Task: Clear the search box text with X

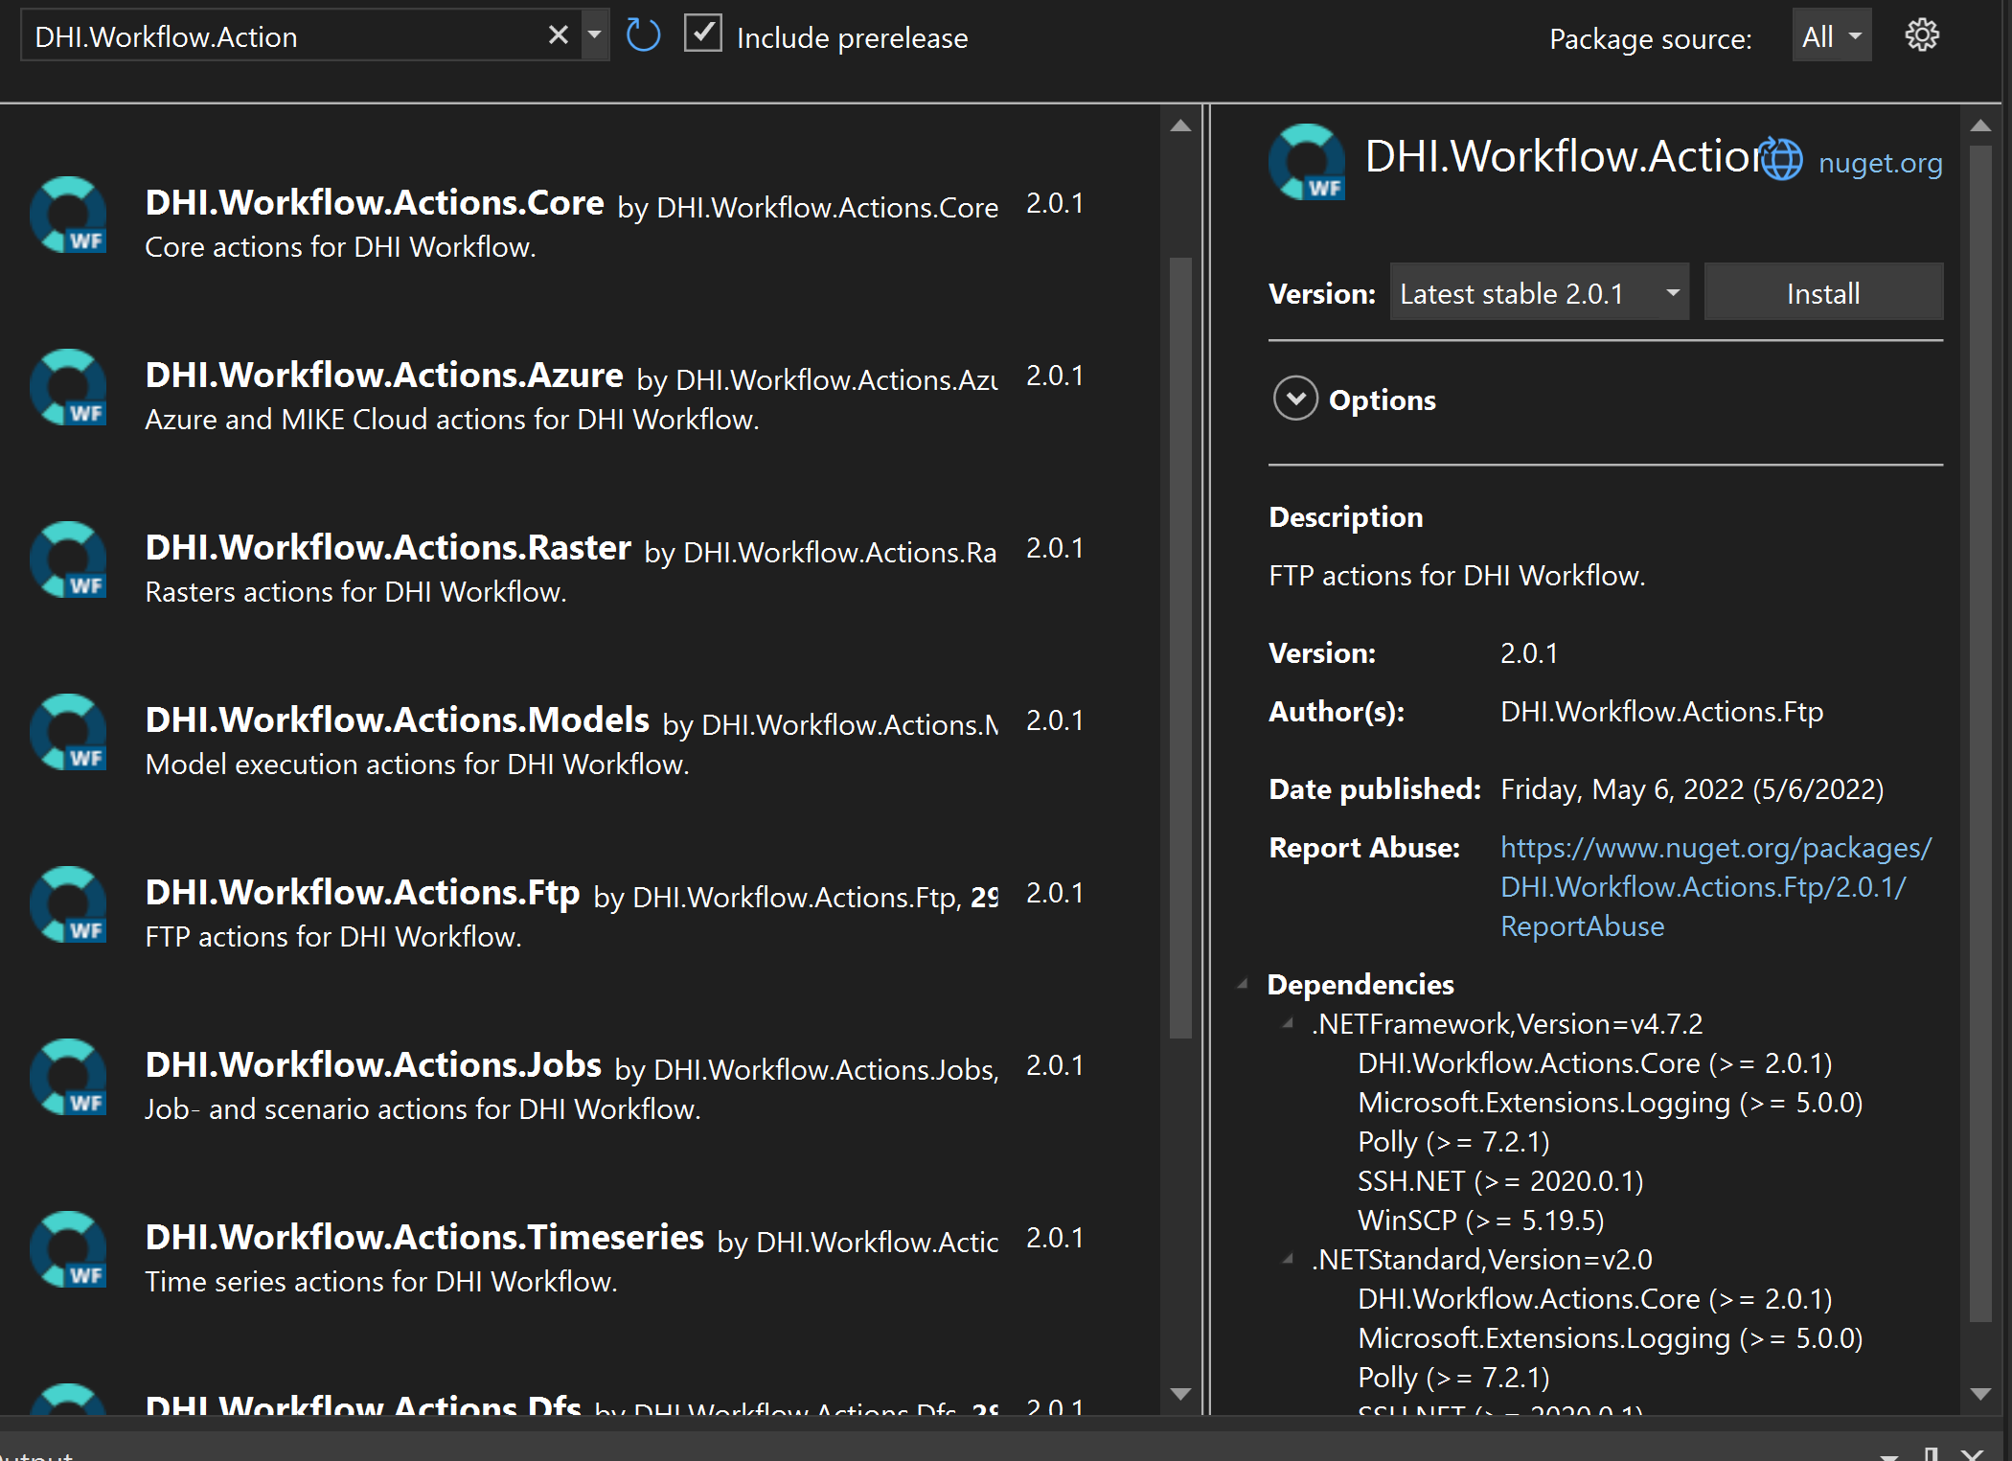Action: coord(558,35)
